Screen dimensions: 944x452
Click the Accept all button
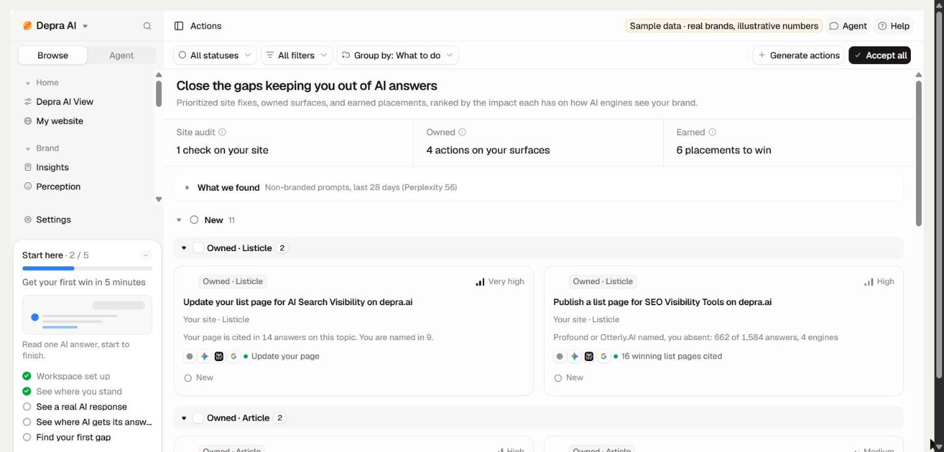[880, 55]
